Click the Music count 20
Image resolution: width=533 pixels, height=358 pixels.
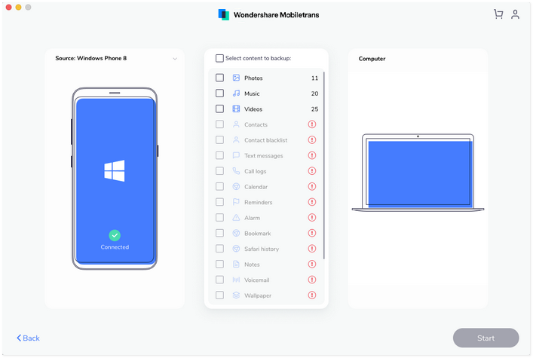coord(315,93)
